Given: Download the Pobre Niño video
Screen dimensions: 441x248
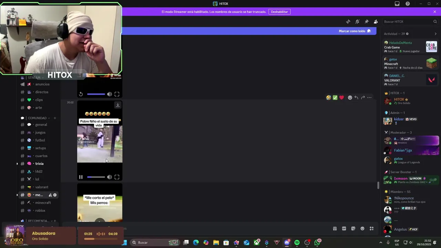Looking at the screenshot, I should click(117, 105).
